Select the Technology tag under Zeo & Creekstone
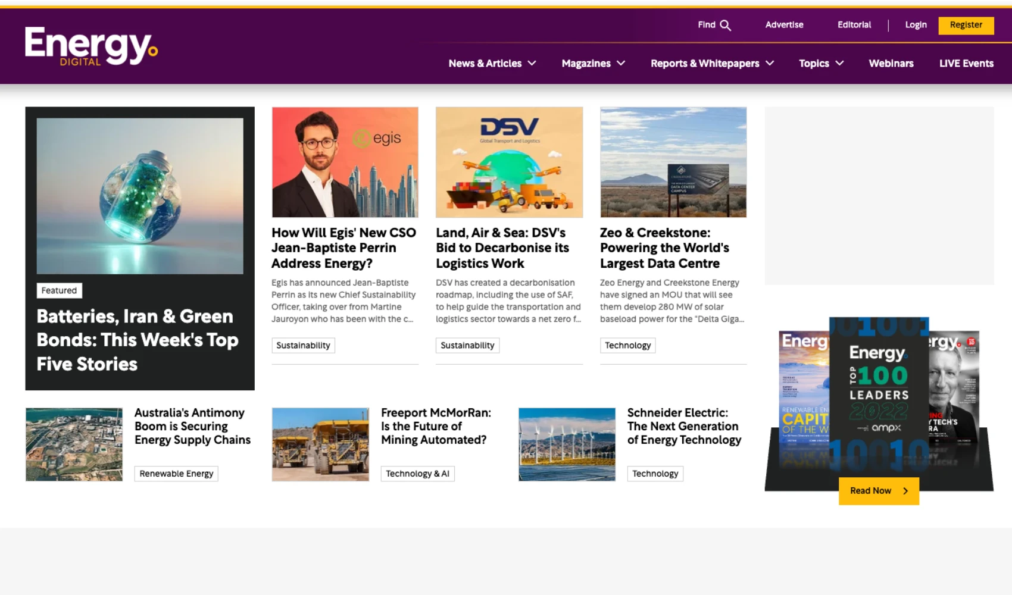This screenshot has width=1012, height=595. pyautogui.click(x=627, y=345)
